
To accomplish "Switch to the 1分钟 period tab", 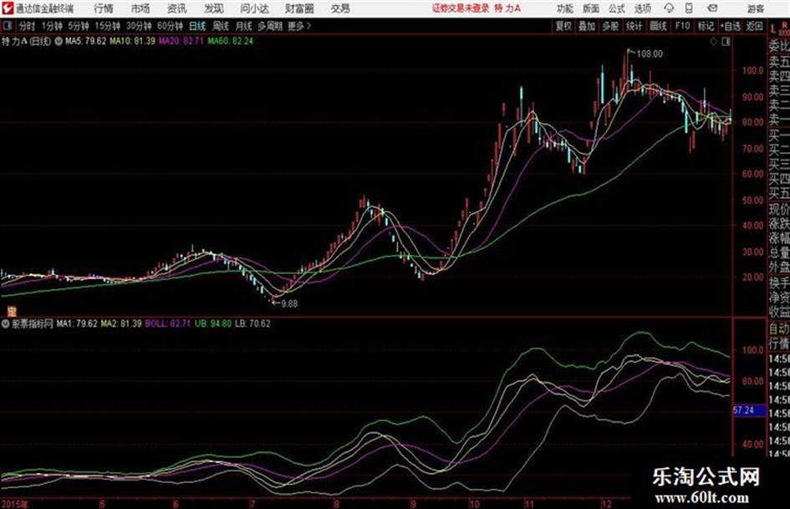I will (51, 26).
